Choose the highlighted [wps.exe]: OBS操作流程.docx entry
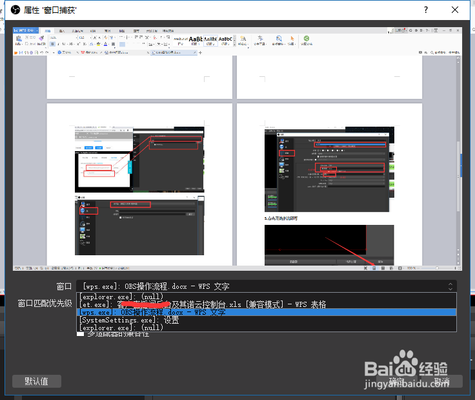This screenshot has width=475, height=400. tap(267, 312)
